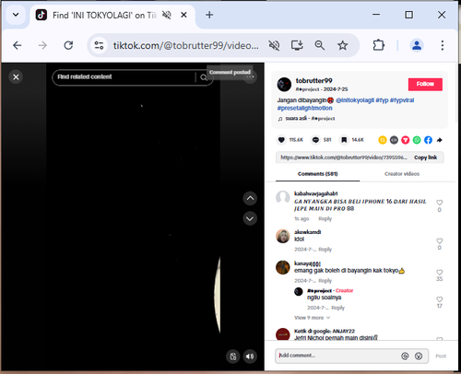Image resolution: width=461 pixels, height=374 pixels.
Task: Go to next video with down chevron
Action: click(250, 218)
